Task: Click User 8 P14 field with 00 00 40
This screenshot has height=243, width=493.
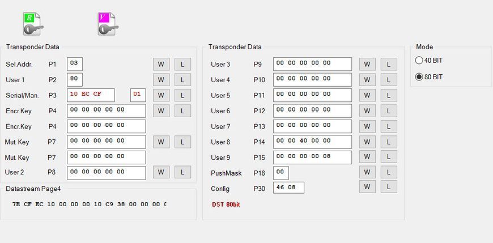Action: [x=313, y=142]
